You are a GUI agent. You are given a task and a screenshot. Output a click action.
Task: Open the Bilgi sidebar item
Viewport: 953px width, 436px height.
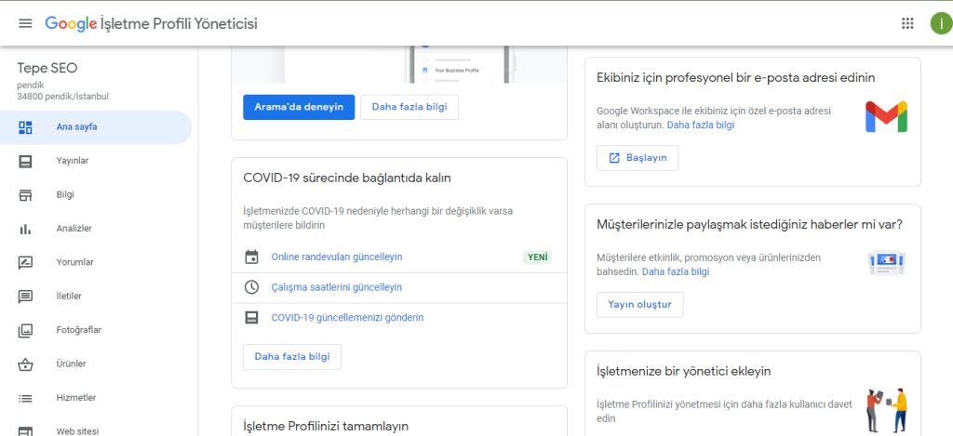coord(65,195)
